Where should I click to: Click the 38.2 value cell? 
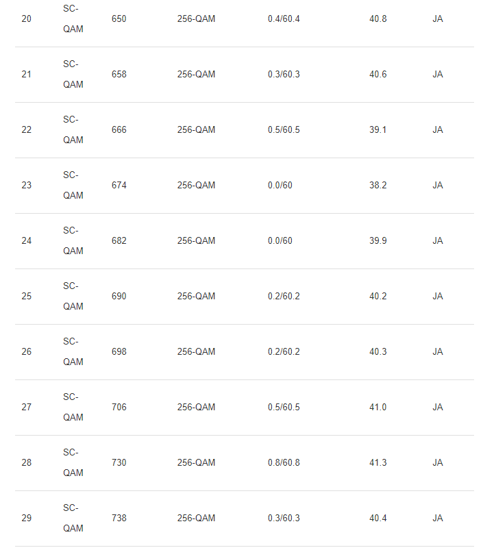(377, 185)
